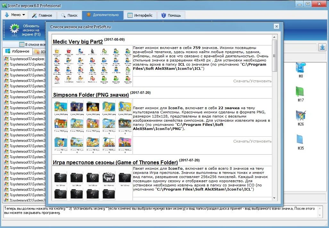329x228 pixels.
Task: Click the blue download arrow icon
Action: point(322,47)
